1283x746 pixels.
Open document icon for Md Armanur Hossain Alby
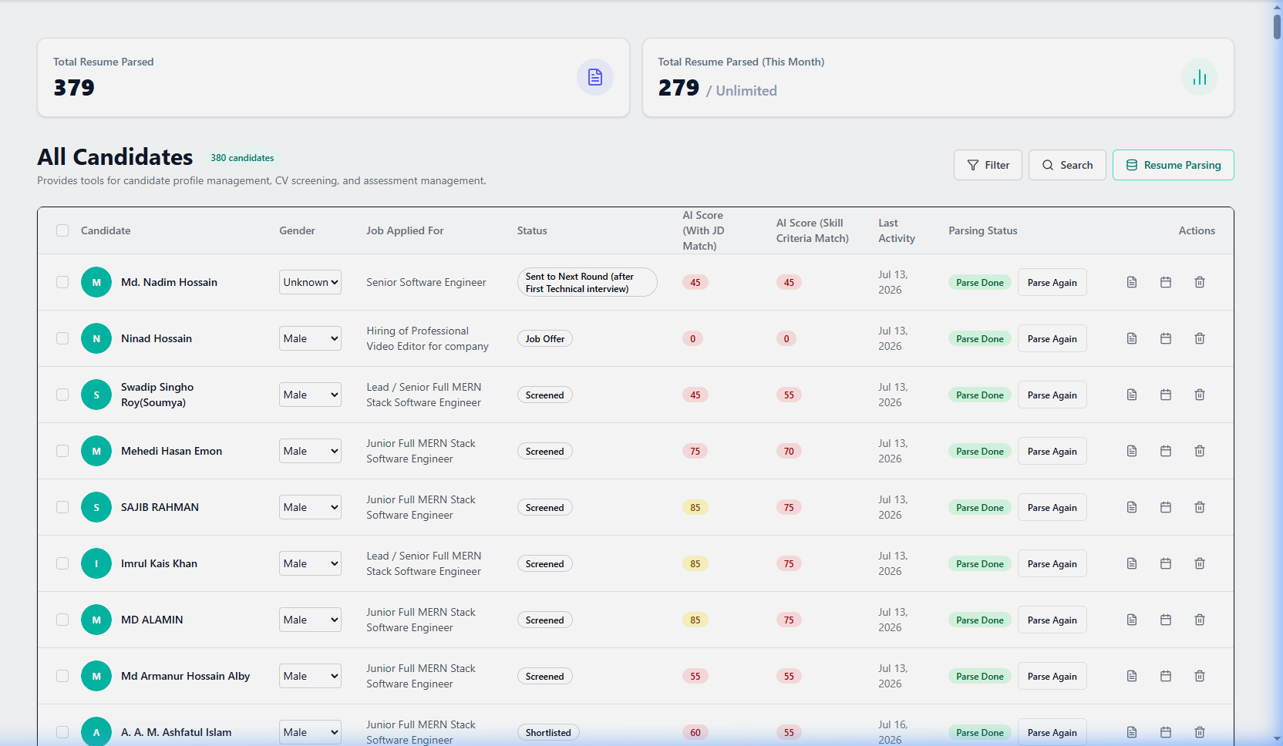(x=1132, y=676)
